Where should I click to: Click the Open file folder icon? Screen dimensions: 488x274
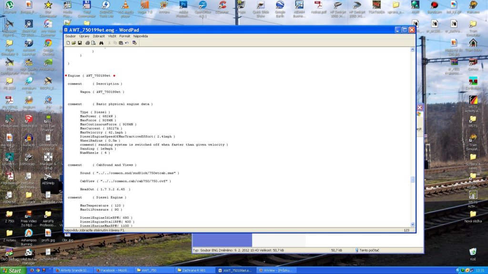pos(74,43)
